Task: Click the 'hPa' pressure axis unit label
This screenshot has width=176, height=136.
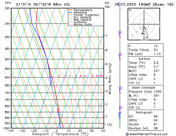Action: [x=8, y=3]
